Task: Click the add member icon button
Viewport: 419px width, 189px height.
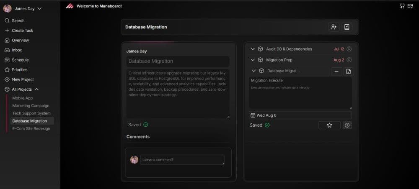Action: [x=334, y=27]
